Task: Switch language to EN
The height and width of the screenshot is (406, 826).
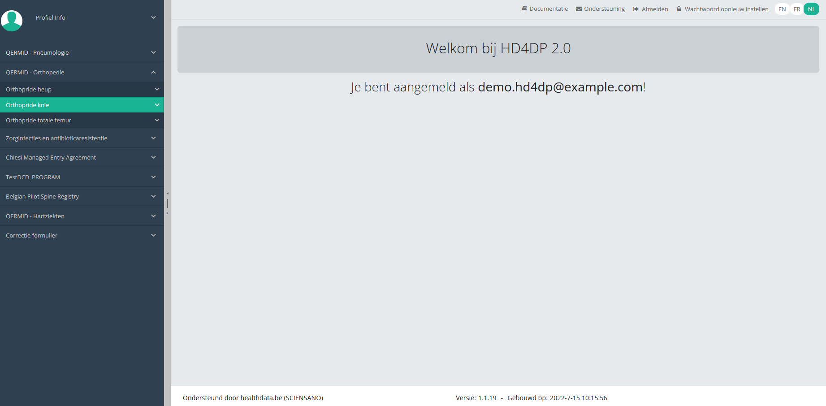Action: (782, 9)
